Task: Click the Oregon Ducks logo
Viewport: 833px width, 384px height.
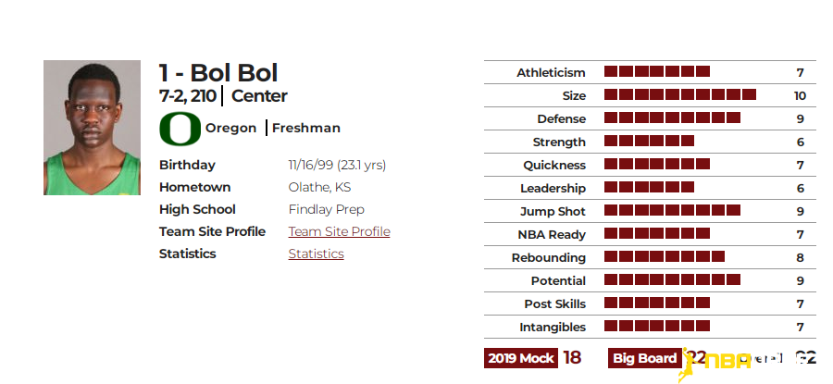Action: point(180,129)
